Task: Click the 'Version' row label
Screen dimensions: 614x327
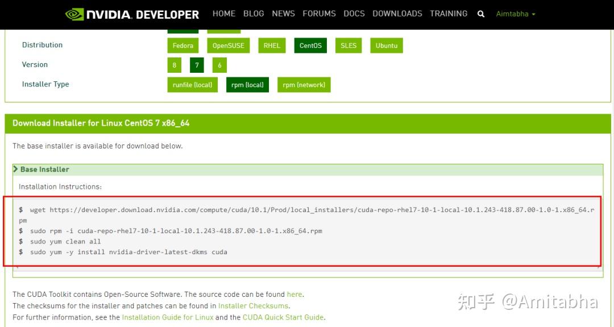Action: point(35,64)
